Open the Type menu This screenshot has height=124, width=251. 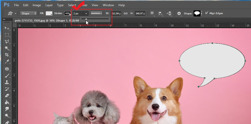(60, 5)
